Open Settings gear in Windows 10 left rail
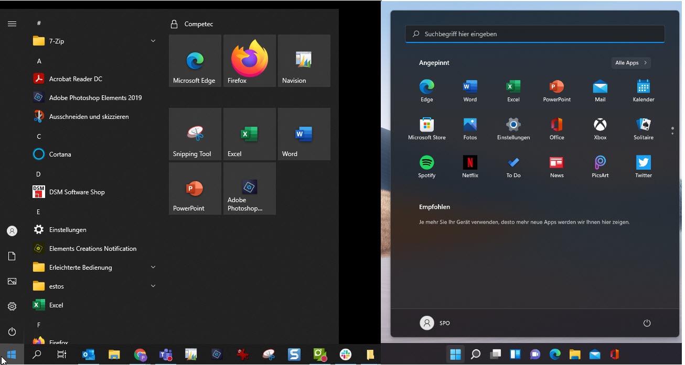Screen dimensions: 685x365 coord(12,306)
